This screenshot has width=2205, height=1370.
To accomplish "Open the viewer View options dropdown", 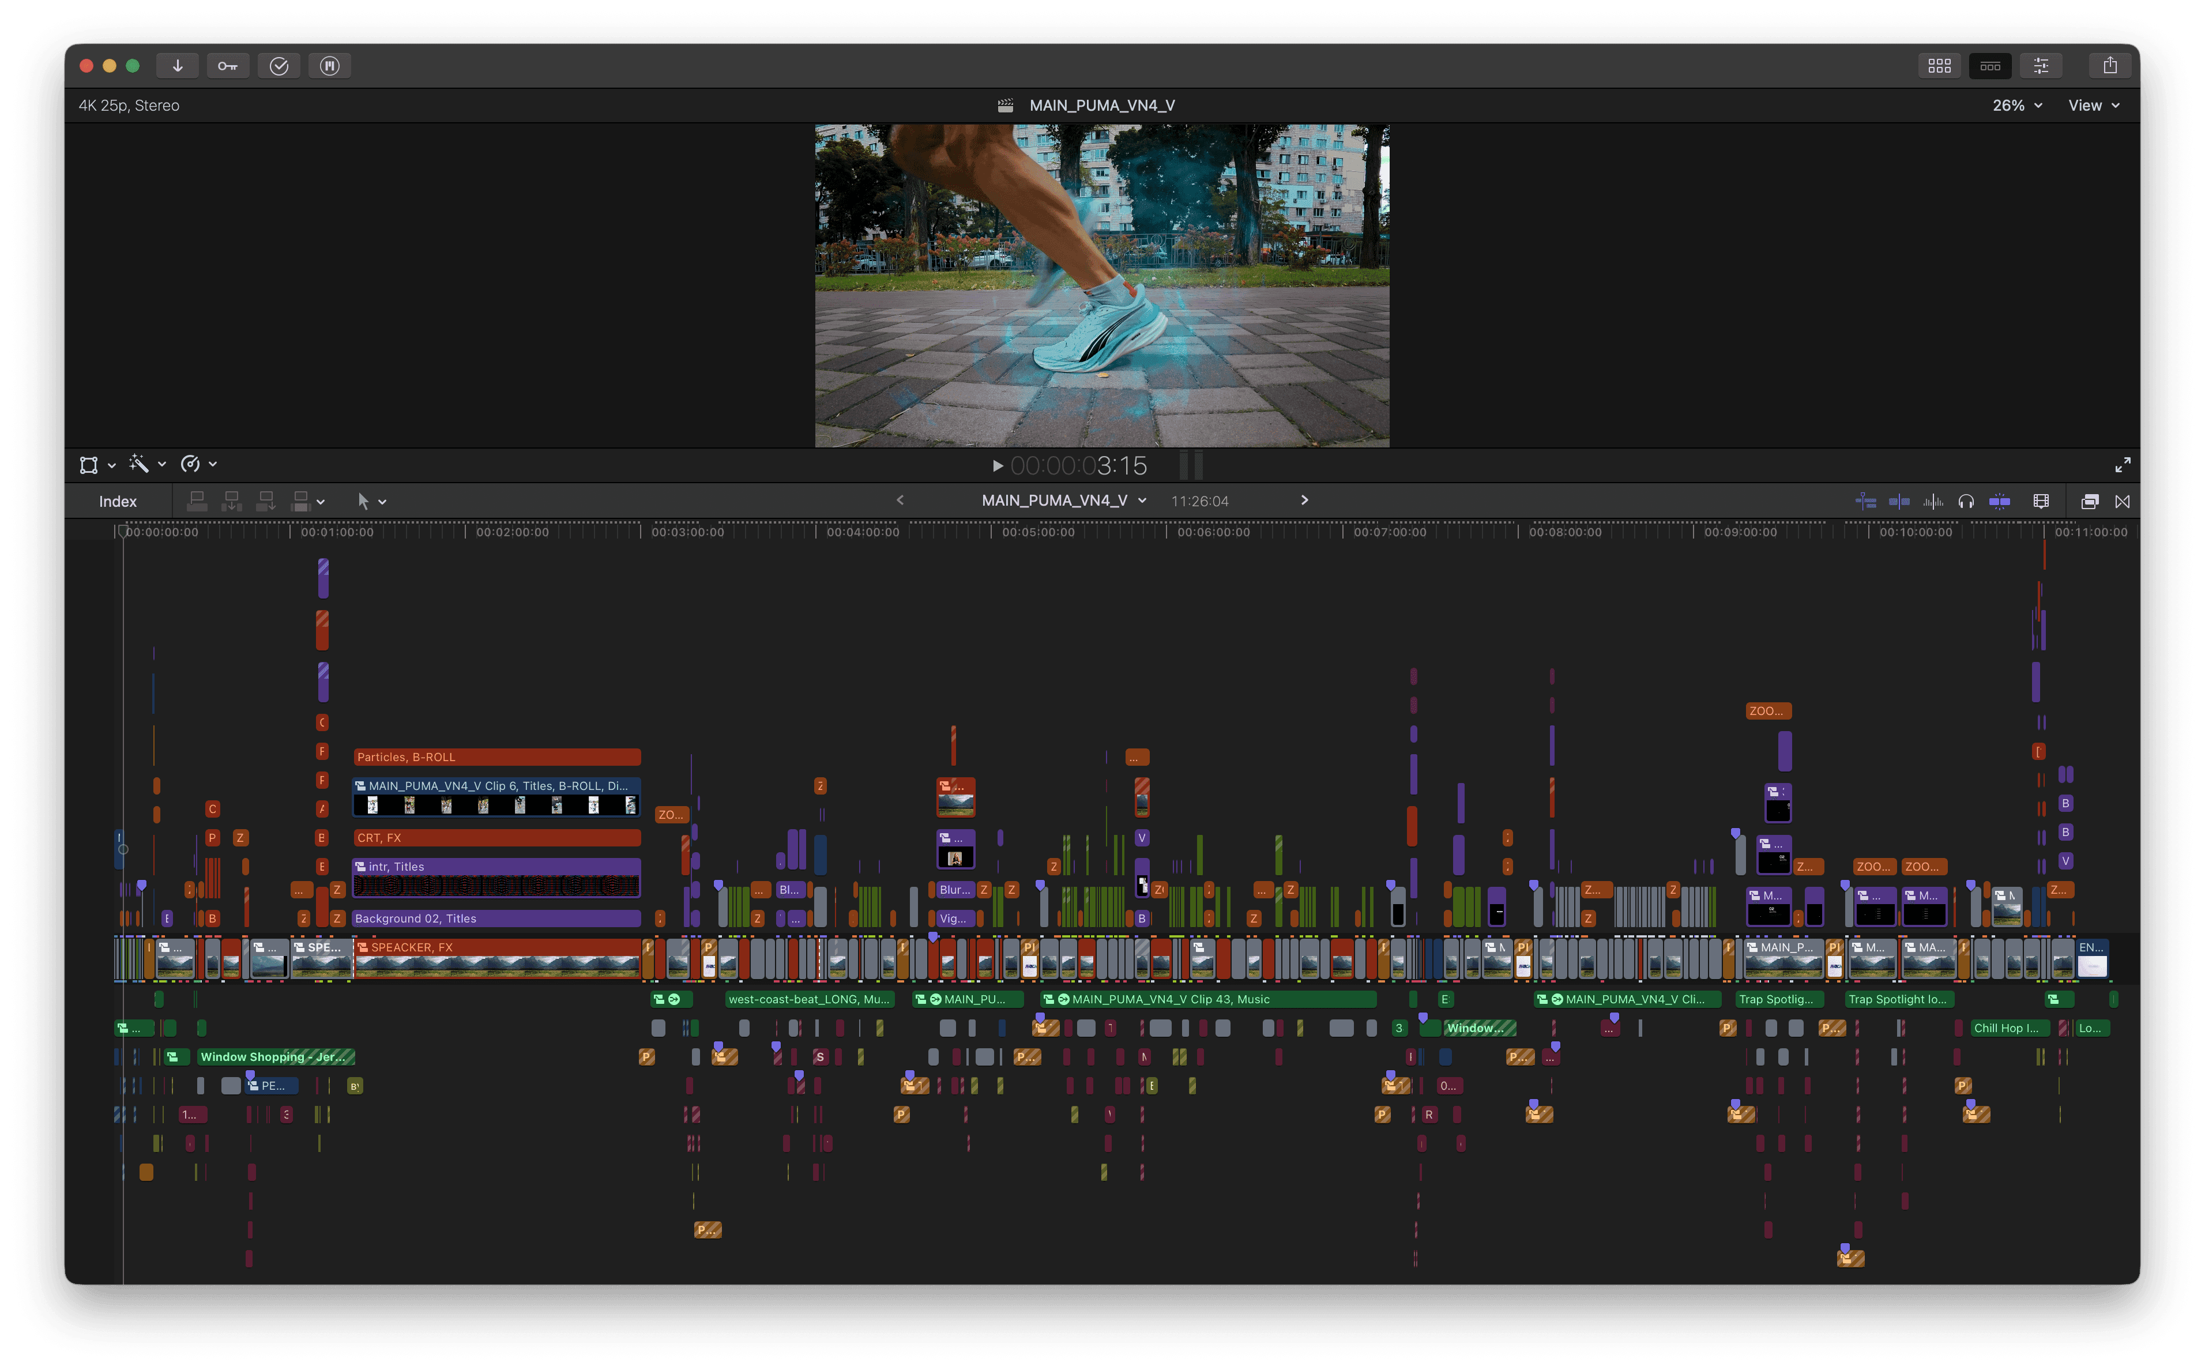I will tap(2093, 105).
